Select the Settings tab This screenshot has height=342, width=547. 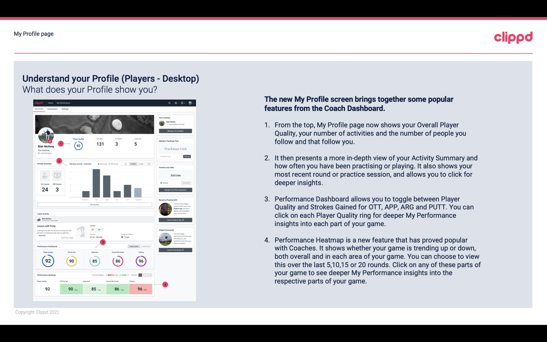[x=65, y=110]
